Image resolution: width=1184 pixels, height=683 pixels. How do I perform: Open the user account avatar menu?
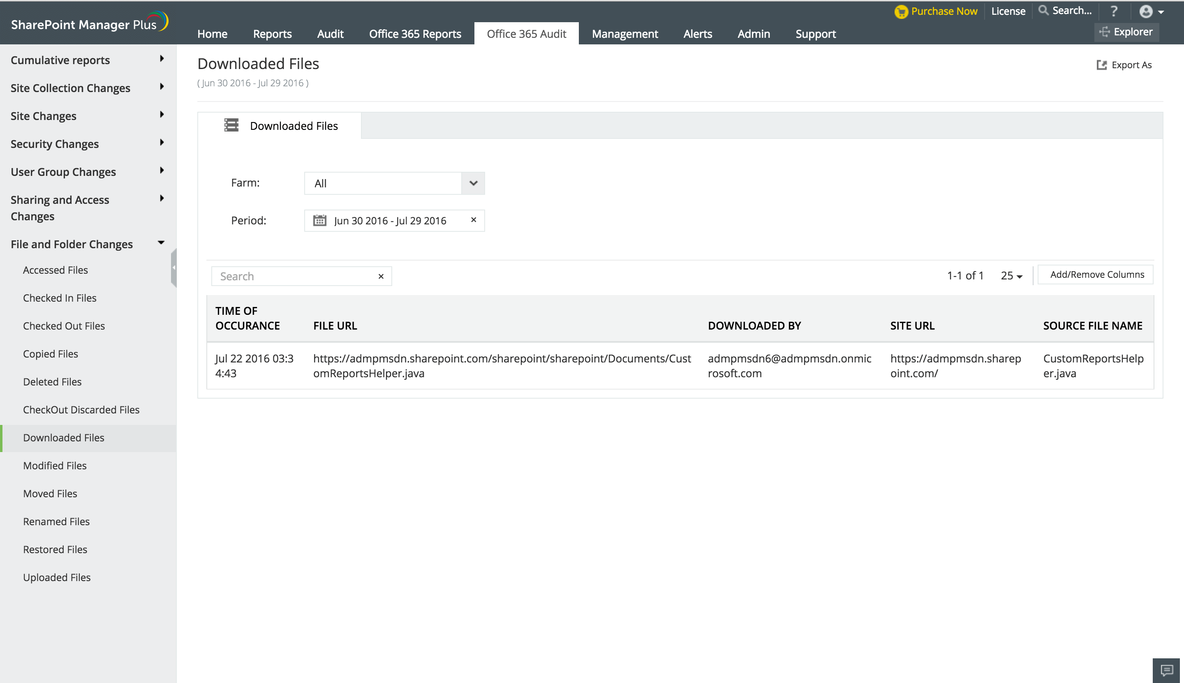(1150, 12)
